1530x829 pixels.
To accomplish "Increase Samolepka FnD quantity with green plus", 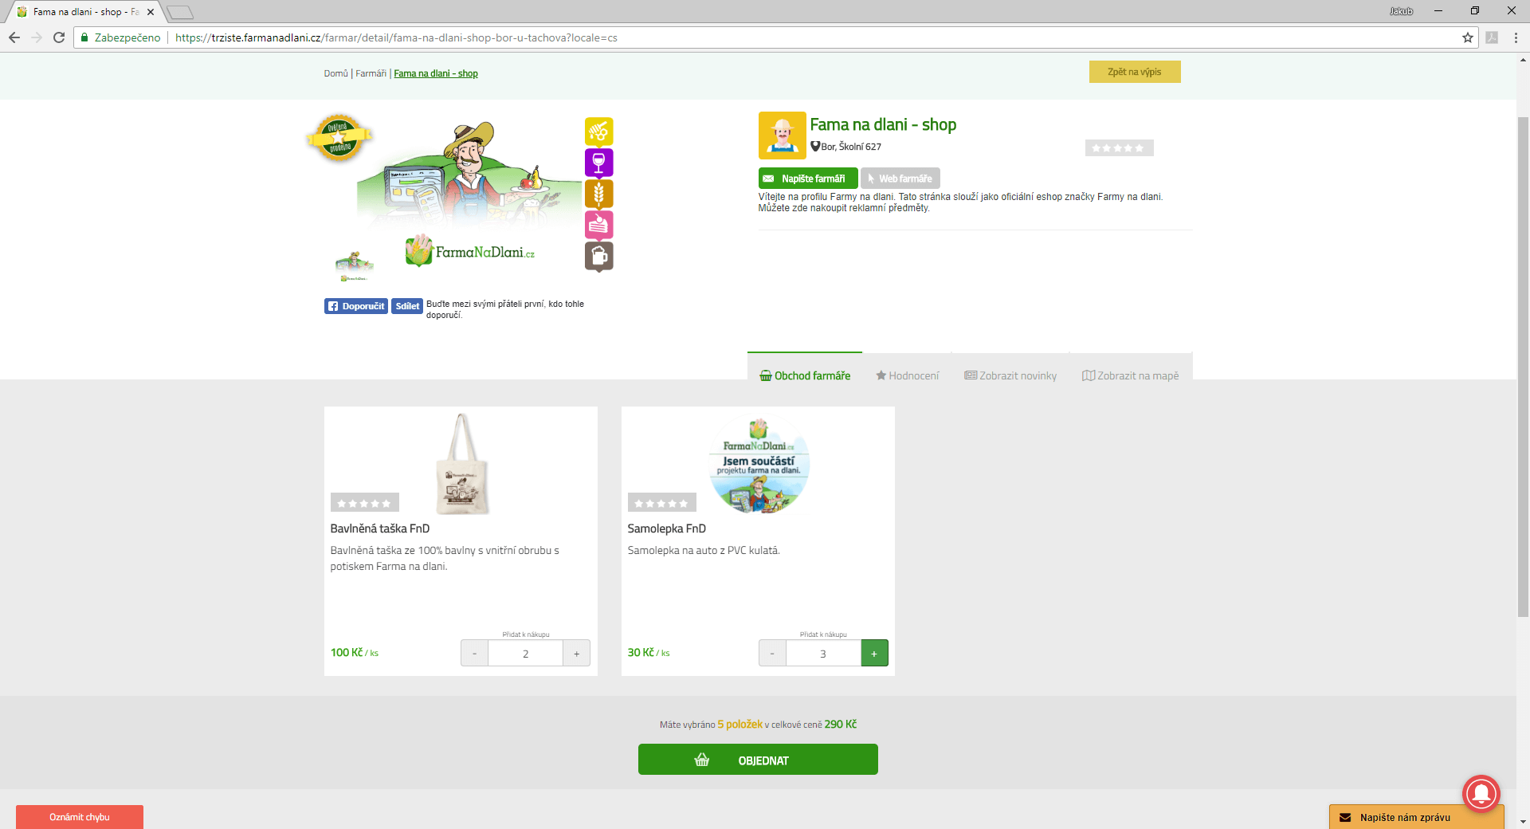I will coord(874,653).
